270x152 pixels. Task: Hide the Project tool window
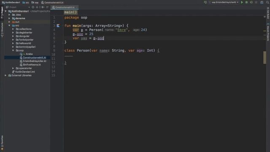48,7
